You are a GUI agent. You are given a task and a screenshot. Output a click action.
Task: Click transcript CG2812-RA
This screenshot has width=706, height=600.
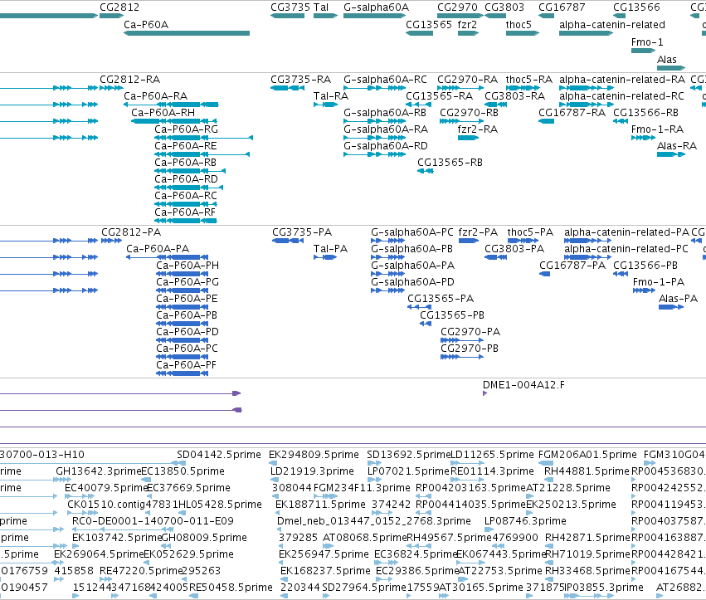tap(129, 80)
